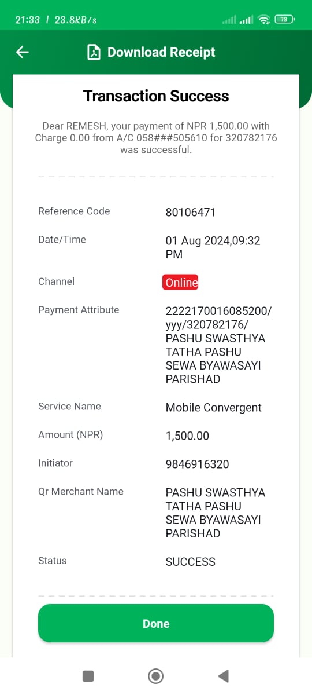Tap the amount value 1,500.00

(x=187, y=436)
